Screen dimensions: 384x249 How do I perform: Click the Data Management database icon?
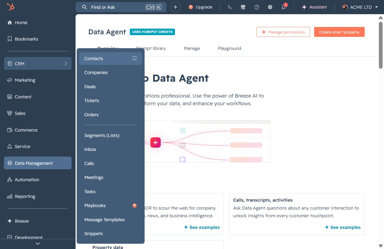pyautogui.click(x=10, y=163)
